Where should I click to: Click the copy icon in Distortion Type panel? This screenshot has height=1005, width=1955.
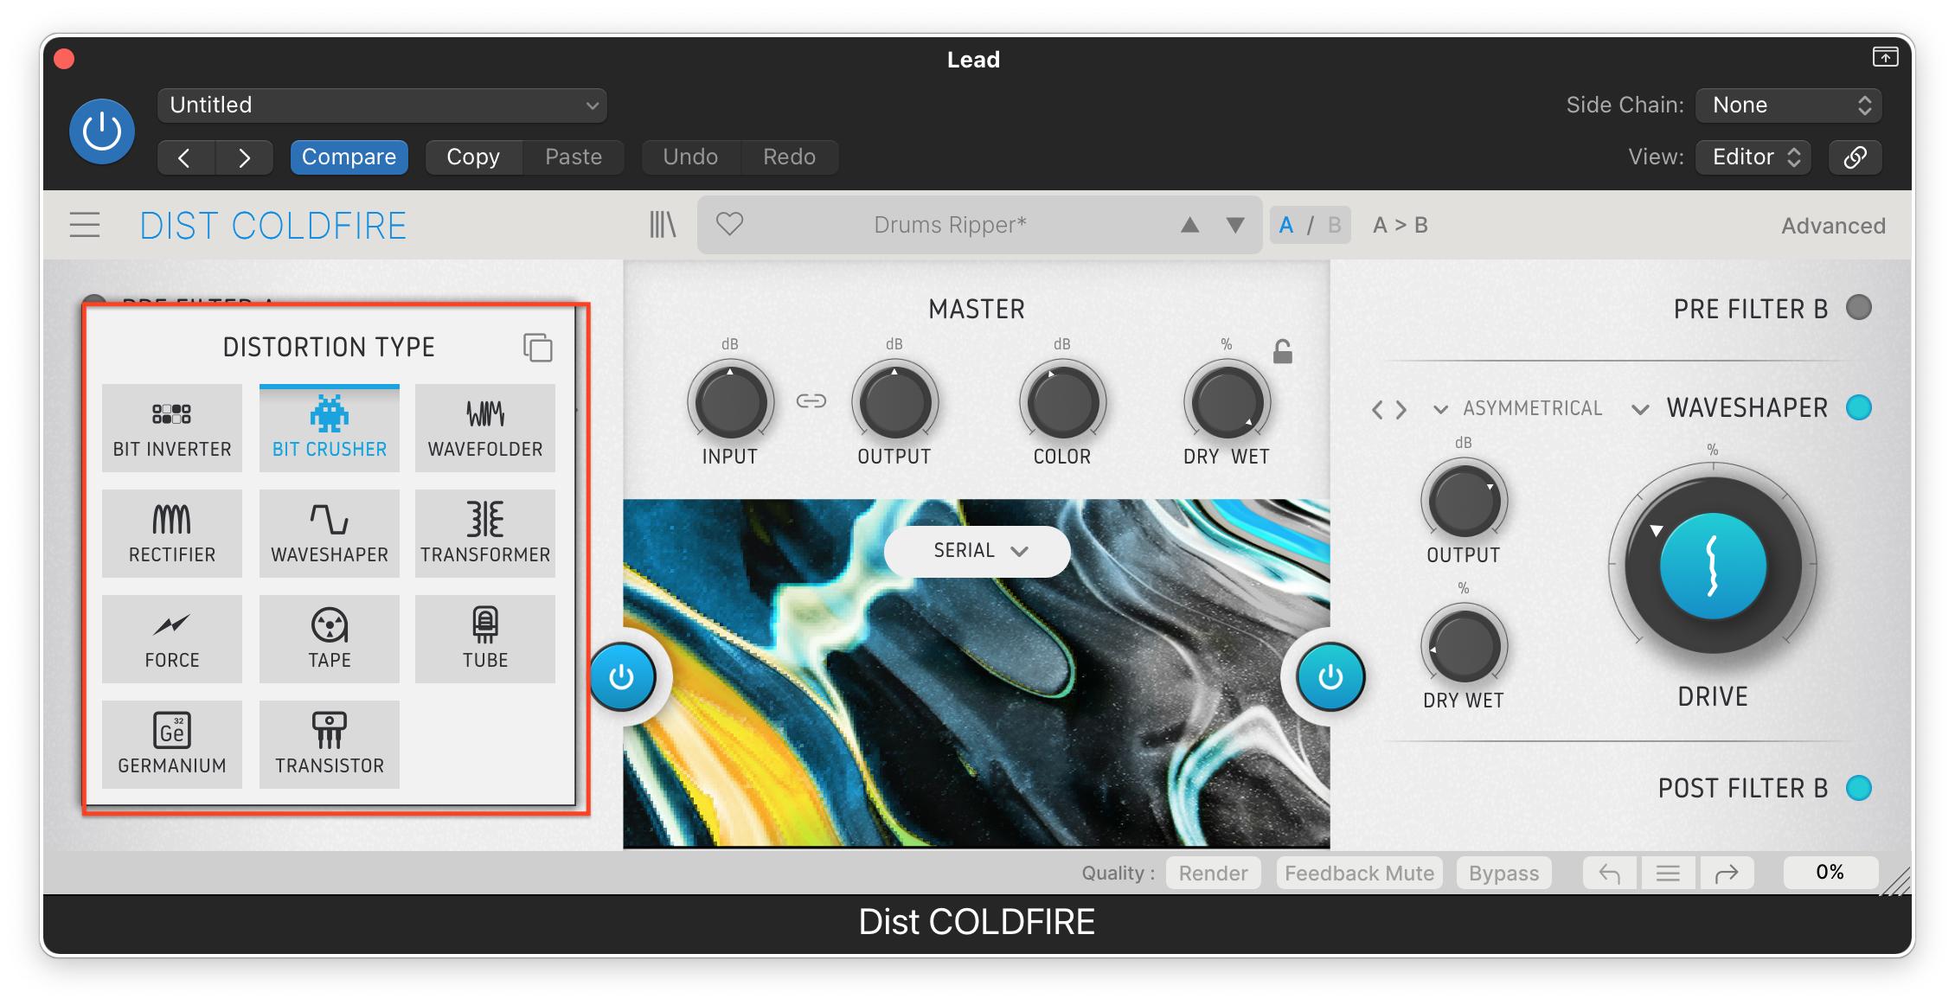pos(537,348)
